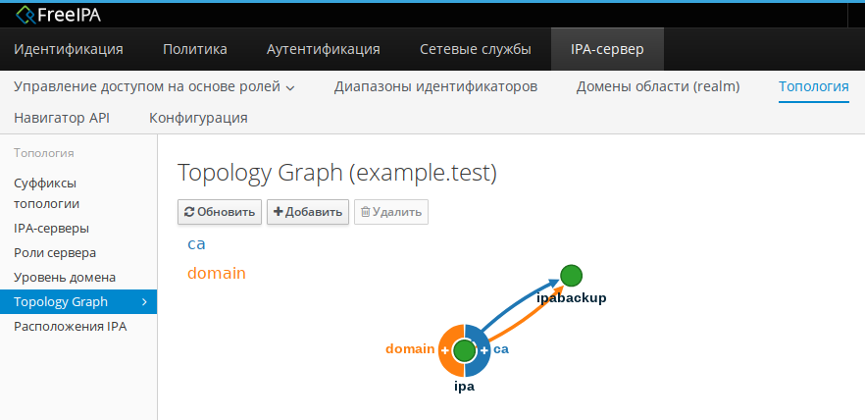Click the ipa server green node

(465, 350)
